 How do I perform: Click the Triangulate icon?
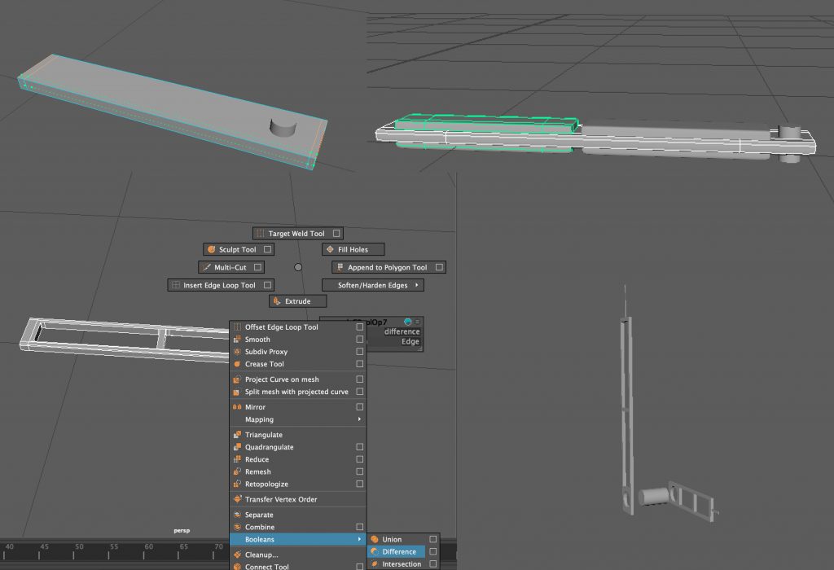[x=237, y=434]
